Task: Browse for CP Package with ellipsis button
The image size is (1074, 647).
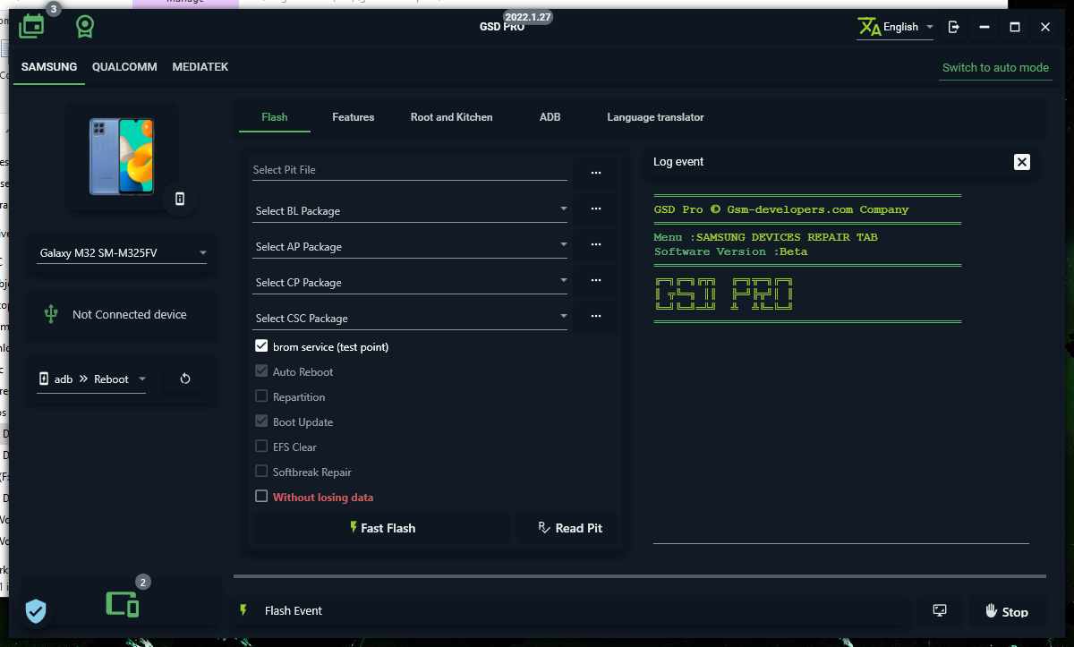Action: pyautogui.click(x=596, y=280)
